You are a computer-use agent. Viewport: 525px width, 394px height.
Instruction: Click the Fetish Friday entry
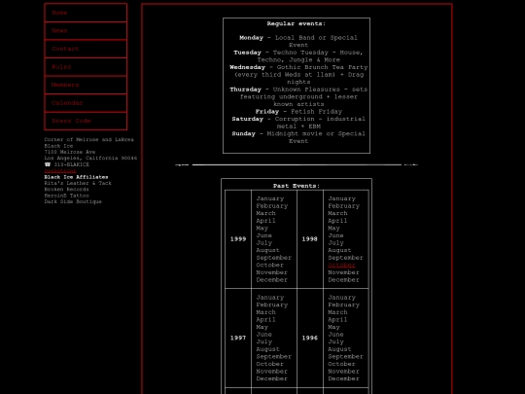298,112
